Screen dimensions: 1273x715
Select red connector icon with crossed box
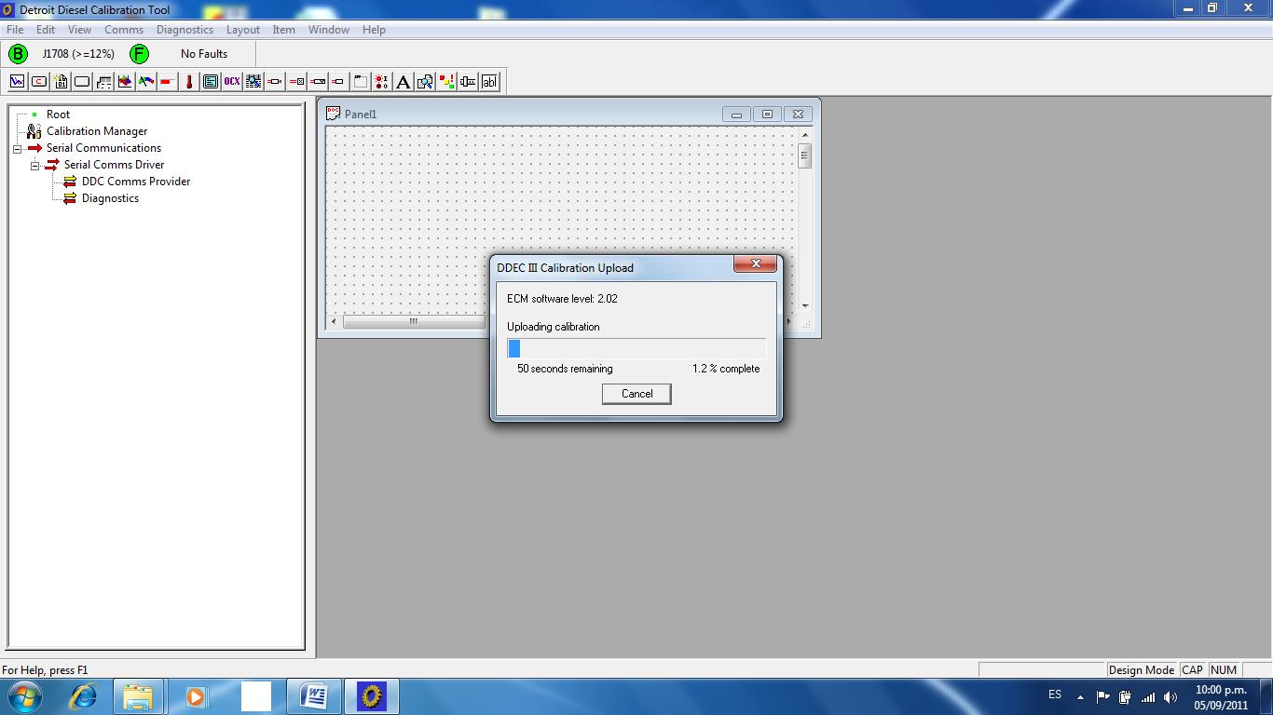pyautogui.click(x=296, y=82)
